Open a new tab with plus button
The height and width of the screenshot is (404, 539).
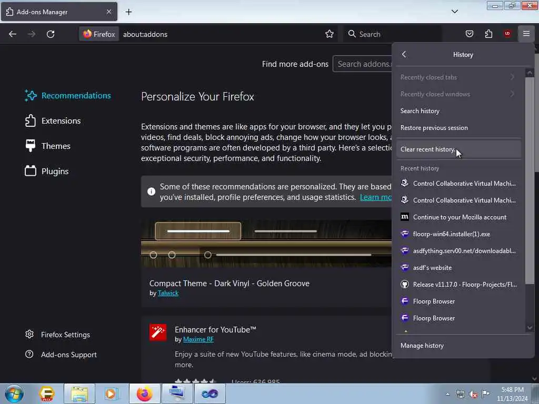click(x=128, y=12)
